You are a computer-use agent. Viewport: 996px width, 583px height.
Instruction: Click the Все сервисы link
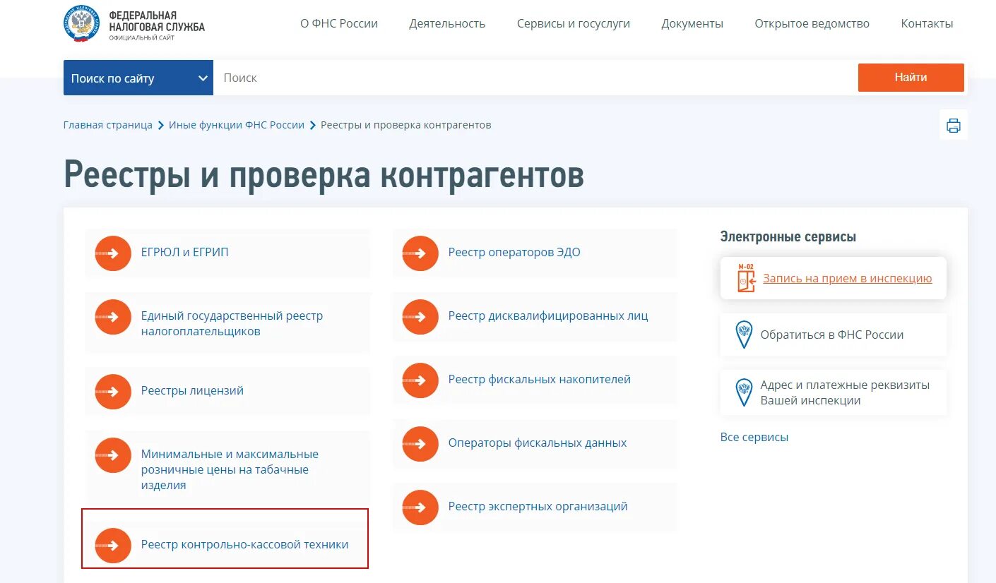[x=754, y=437]
